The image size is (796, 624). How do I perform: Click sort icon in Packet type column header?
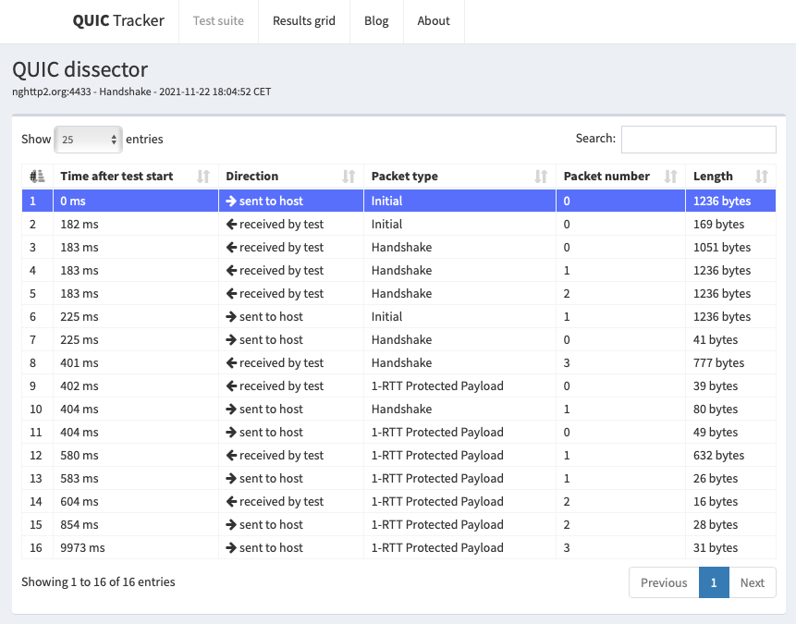point(541,177)
